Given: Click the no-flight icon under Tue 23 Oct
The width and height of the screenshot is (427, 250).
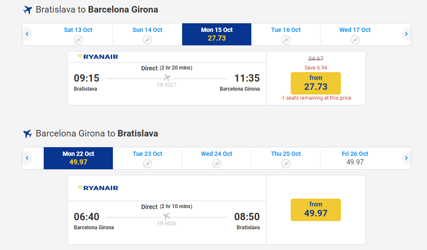Looking at the screenshot, I should click(148, 164).
